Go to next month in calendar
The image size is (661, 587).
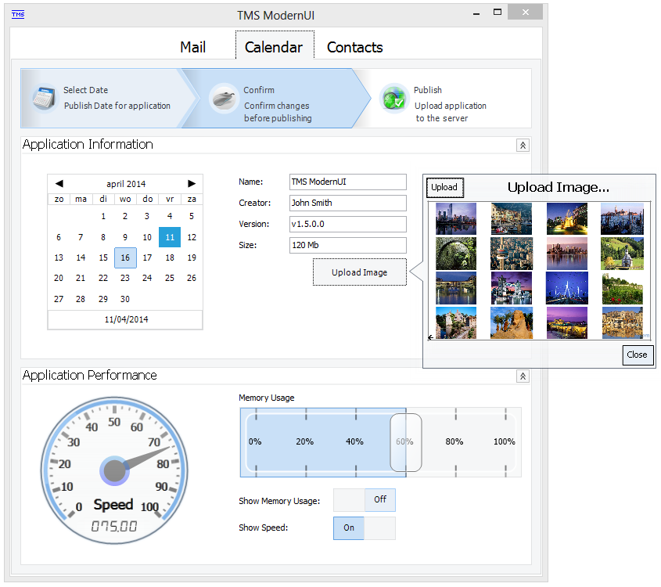[x=192, y=183]
